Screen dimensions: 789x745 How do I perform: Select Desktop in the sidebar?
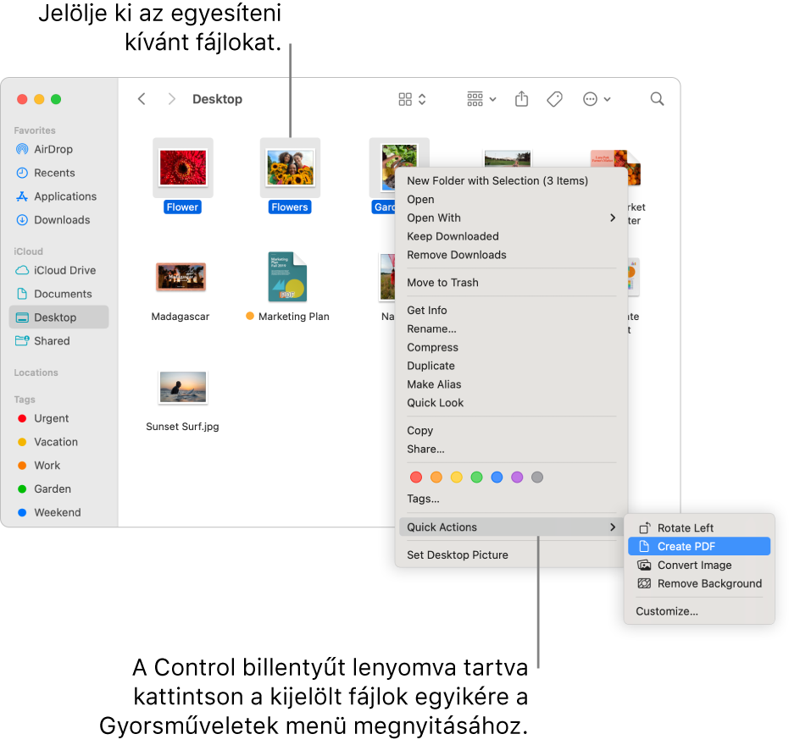[x=58, y=317]
